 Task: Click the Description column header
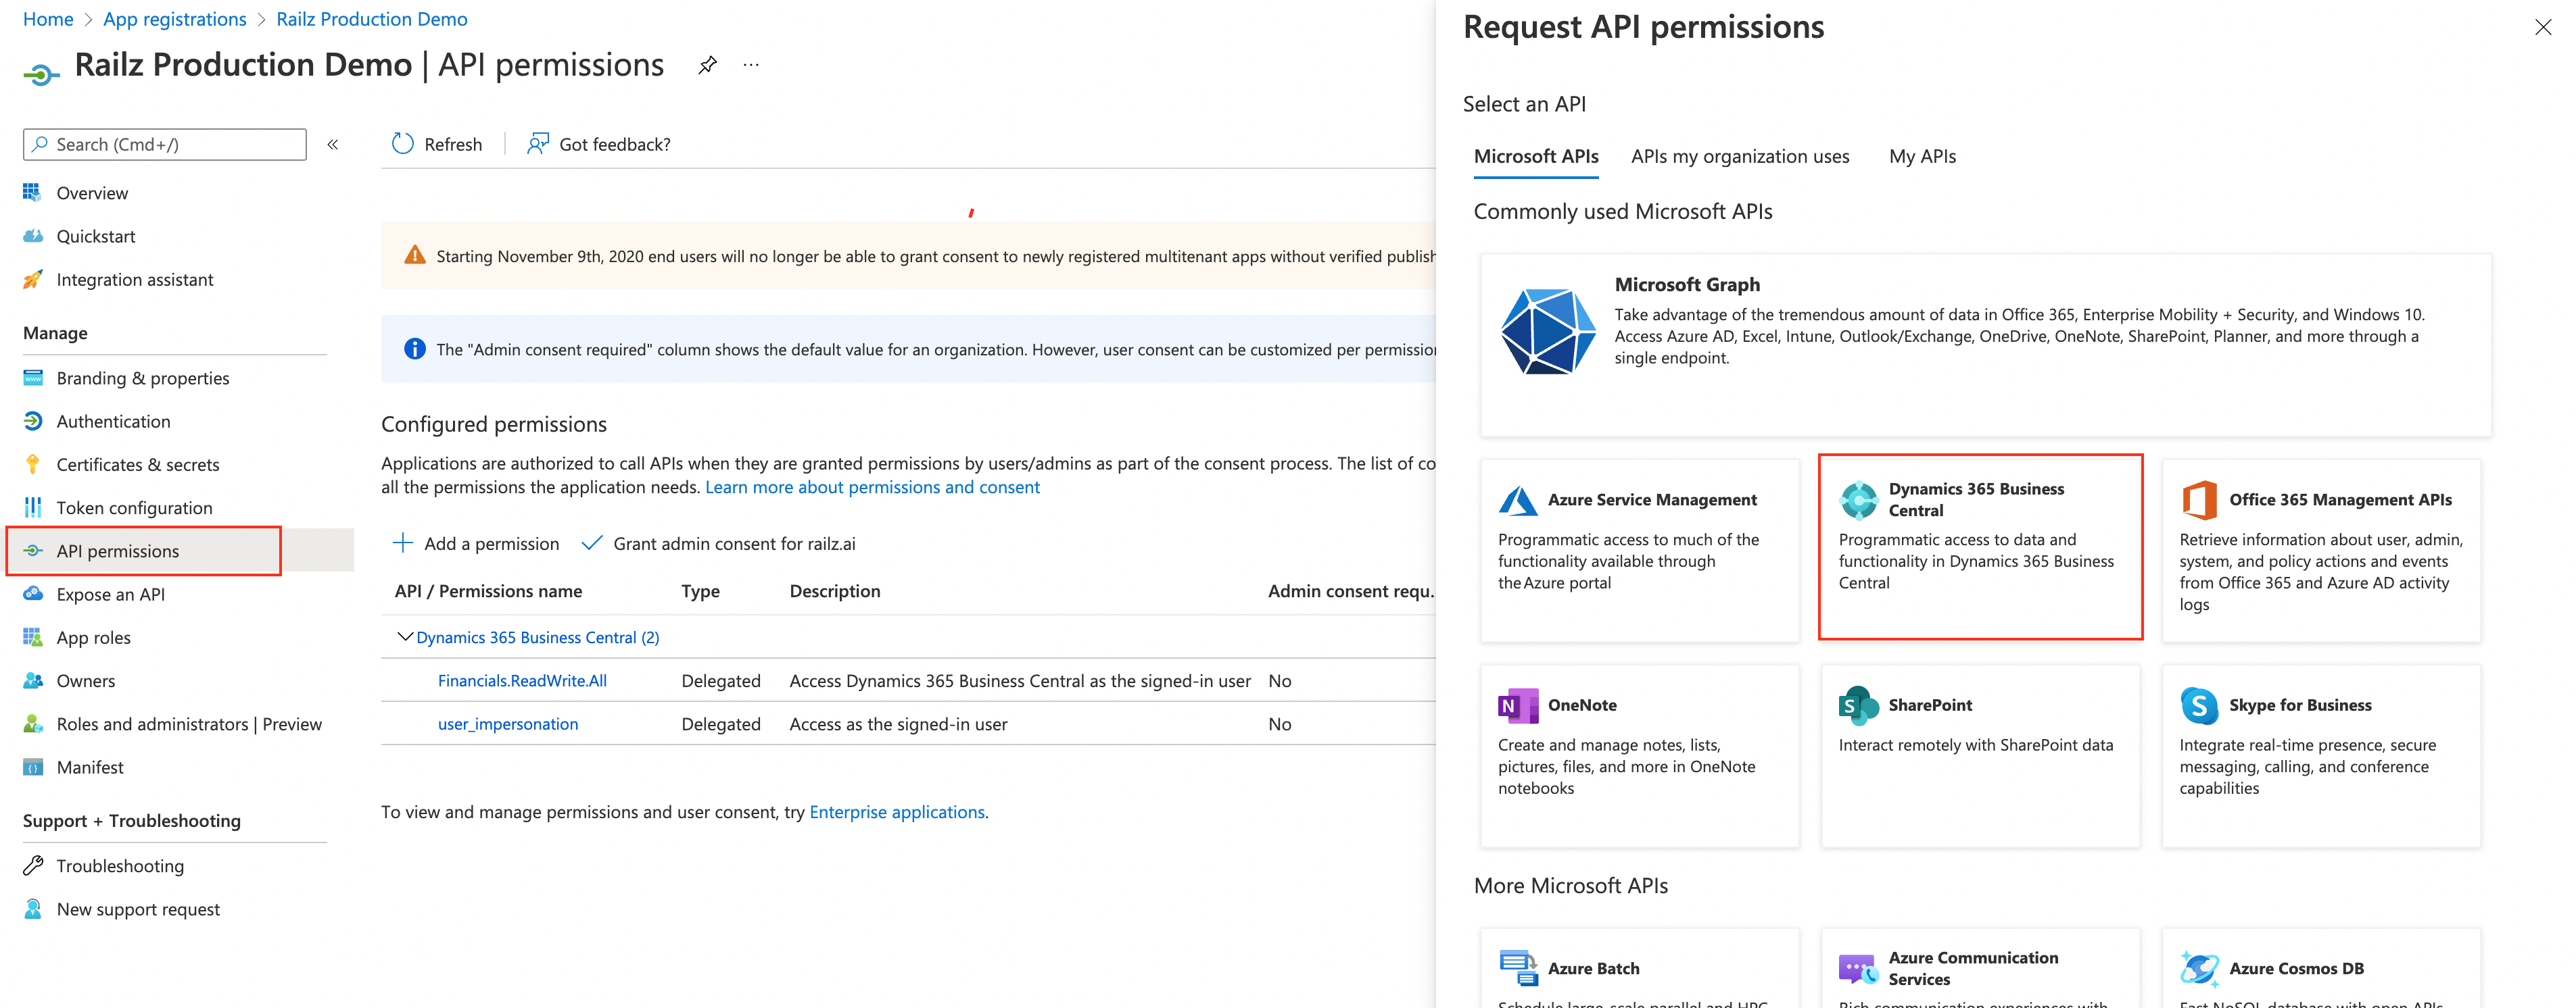[835, 590]
